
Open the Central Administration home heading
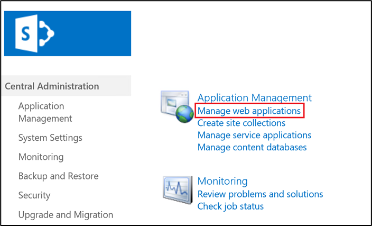[x=52, y=86]
